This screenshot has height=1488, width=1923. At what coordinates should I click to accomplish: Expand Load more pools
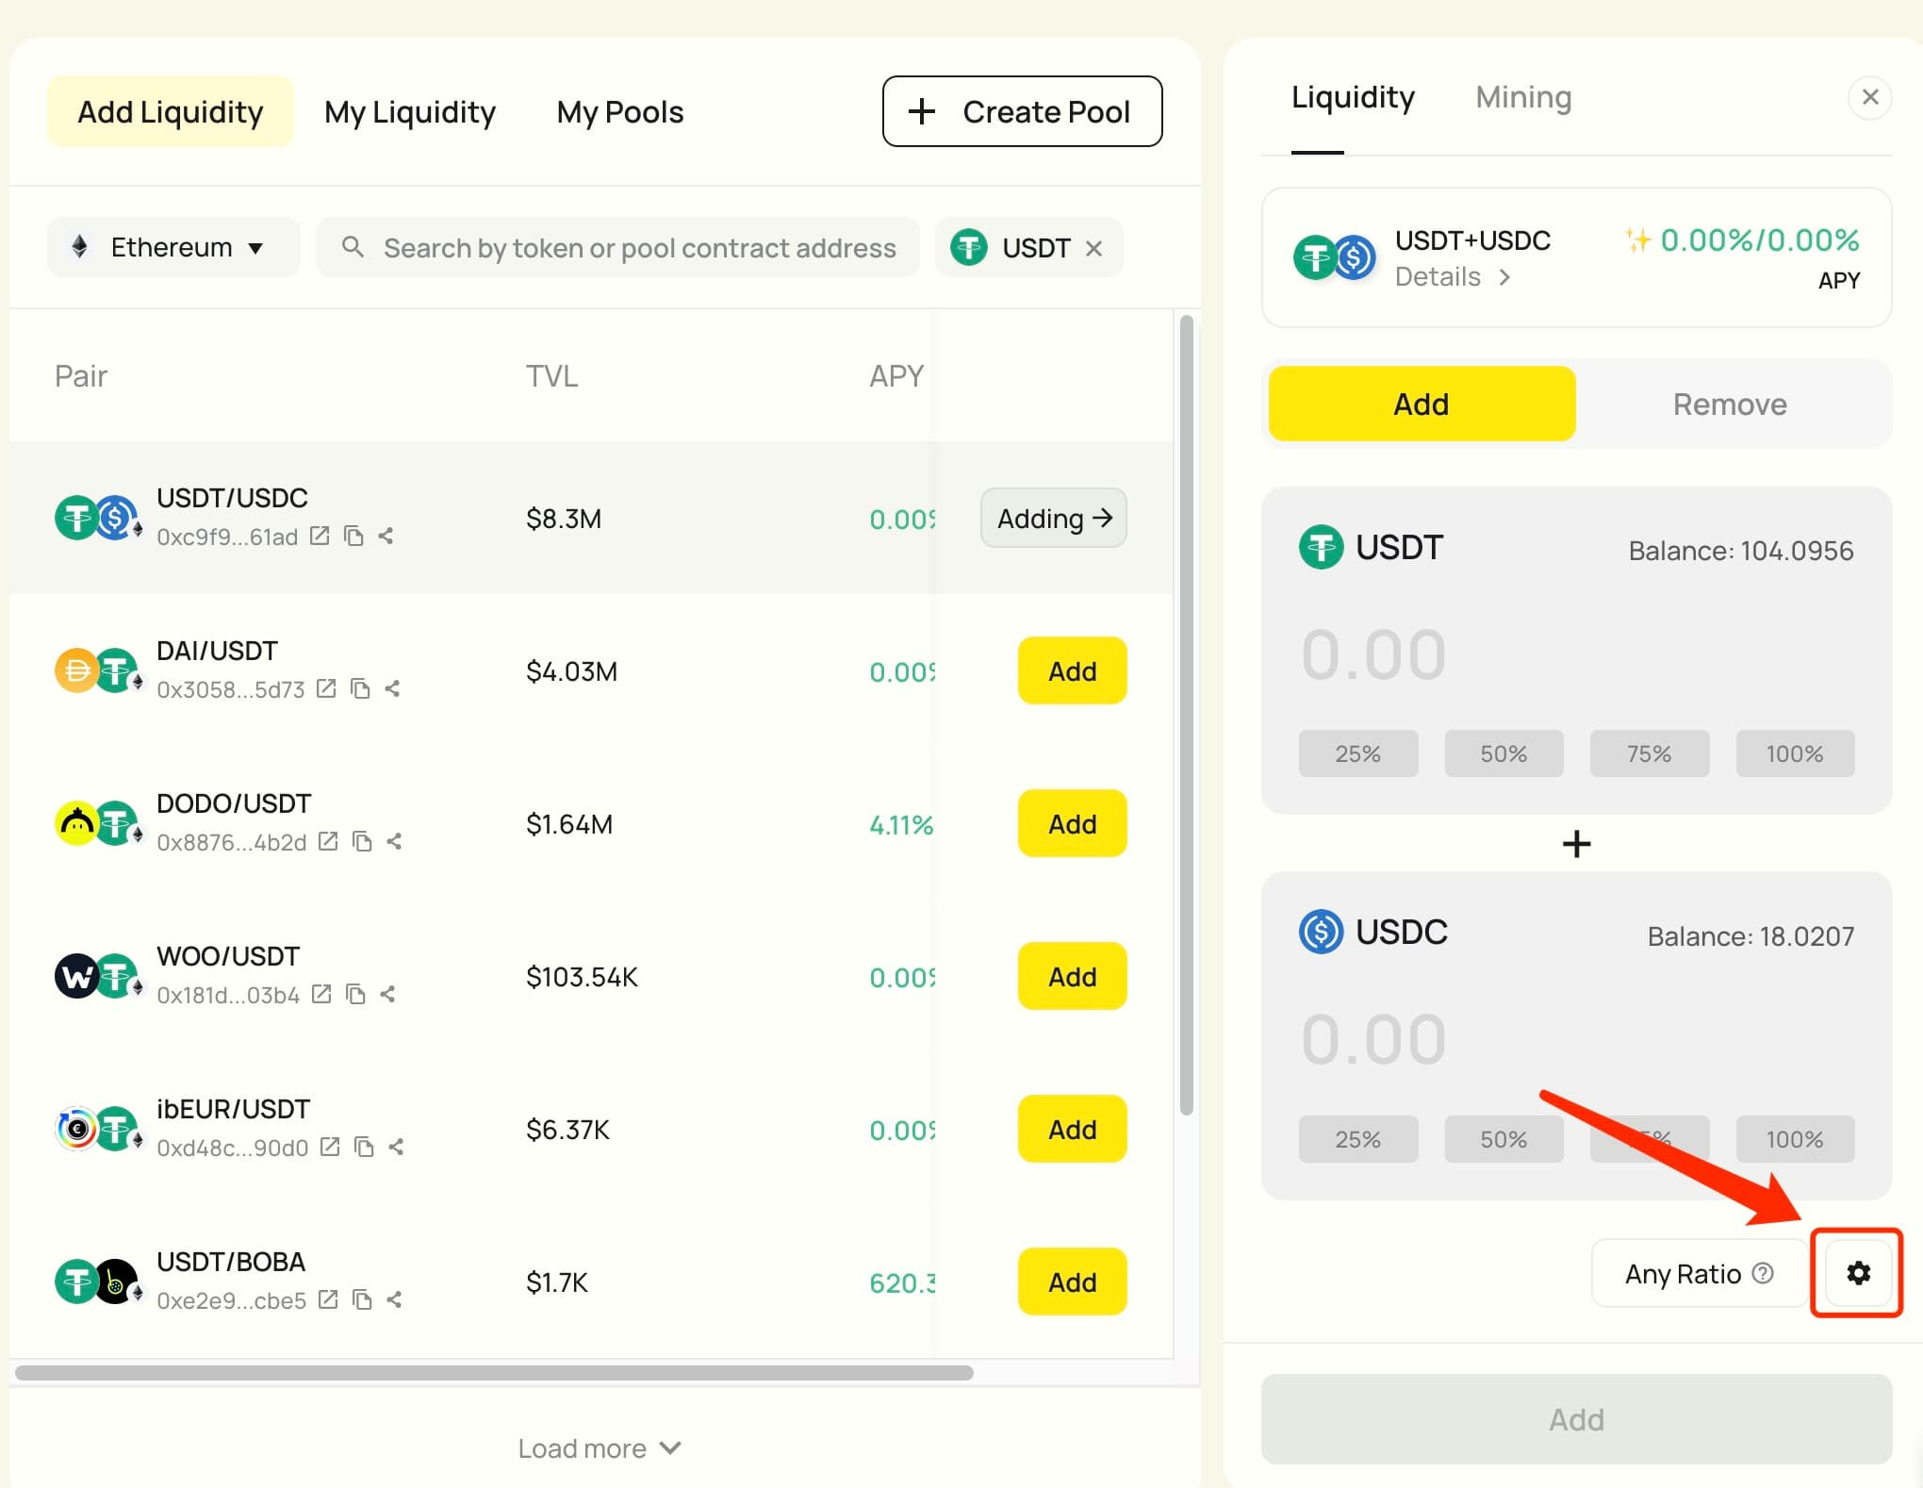pos(600,1447)
